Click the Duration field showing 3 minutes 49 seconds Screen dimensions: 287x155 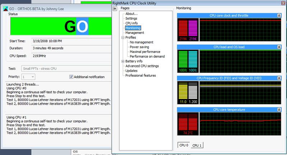click(71, 48)
